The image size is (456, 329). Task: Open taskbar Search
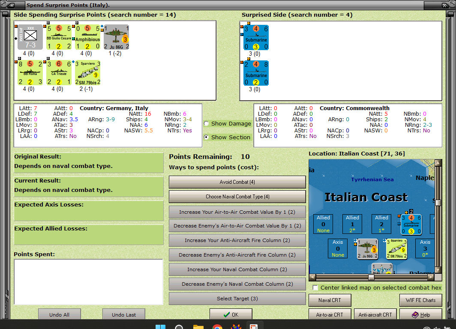point(179,326)
